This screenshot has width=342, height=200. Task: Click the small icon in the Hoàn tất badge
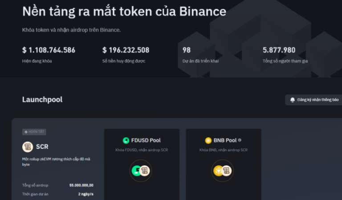coord(26,132)
